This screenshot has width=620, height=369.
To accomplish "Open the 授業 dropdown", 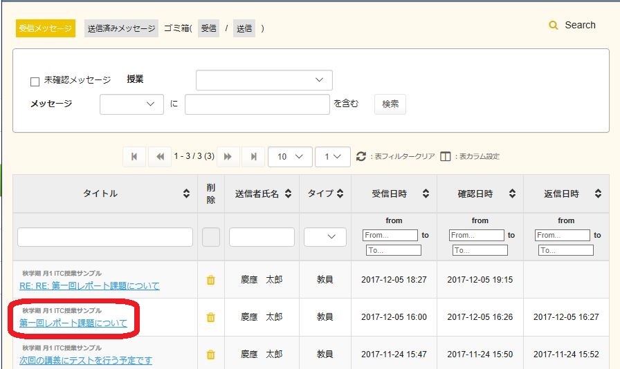I will tap(264, 80).
